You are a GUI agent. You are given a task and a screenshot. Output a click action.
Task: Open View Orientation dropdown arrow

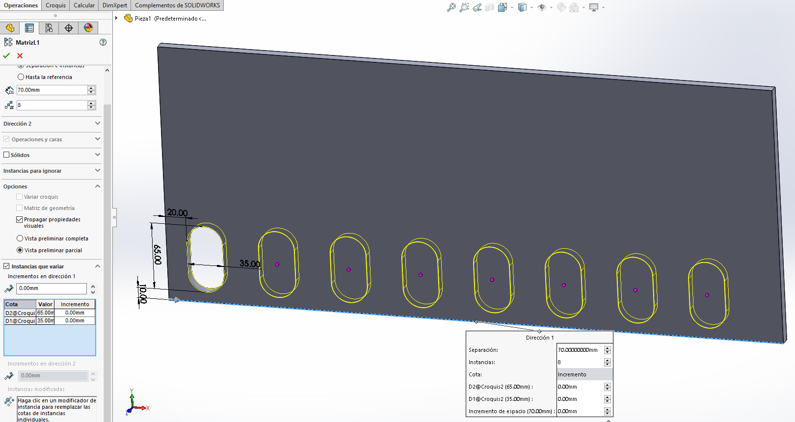pyautogui.click(x=512, y=7)
